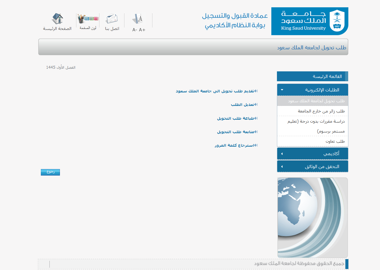Screen dimensions: 380x270
Task: Expand the أكاديمي menu section
Action: [312, 154]
